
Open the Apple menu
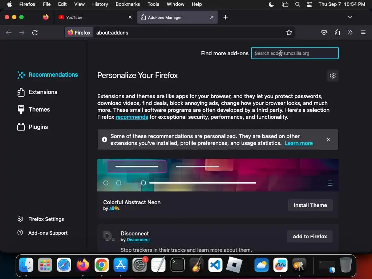pos(9,4)
